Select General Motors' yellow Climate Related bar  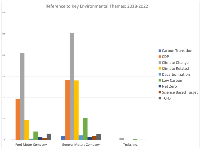[x=76, y=110]
